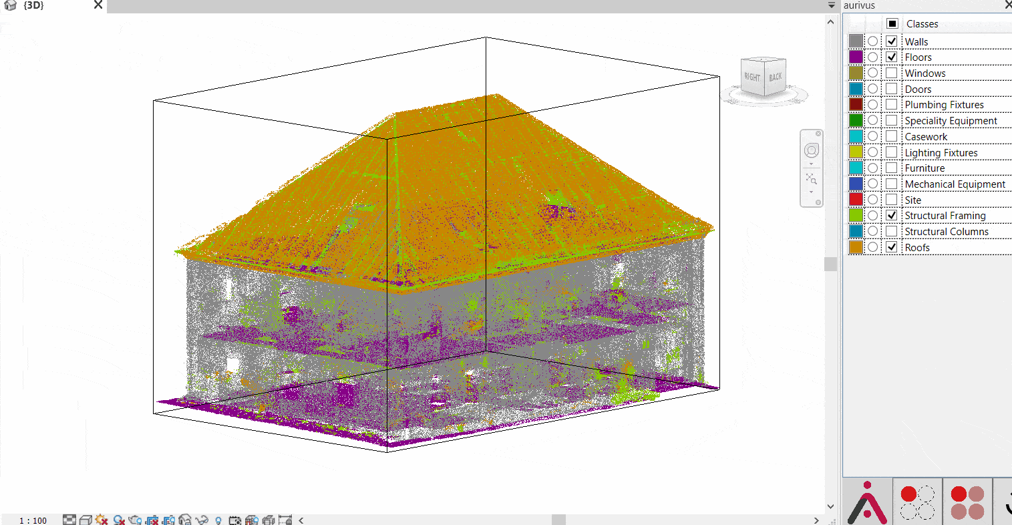Click the vertical scrollbar down arrow in viewport
Image resolution: width=1012 pixels, height=525 pixels.
point(831,506)
